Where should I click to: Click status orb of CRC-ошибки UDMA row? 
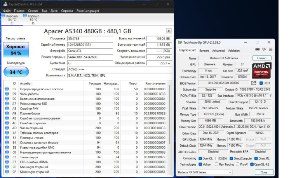tap(7, 162)
